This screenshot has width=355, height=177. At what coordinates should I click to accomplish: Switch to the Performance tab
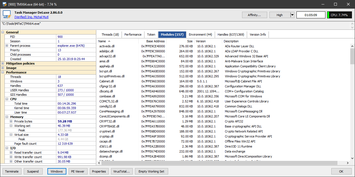click(133, 35)
